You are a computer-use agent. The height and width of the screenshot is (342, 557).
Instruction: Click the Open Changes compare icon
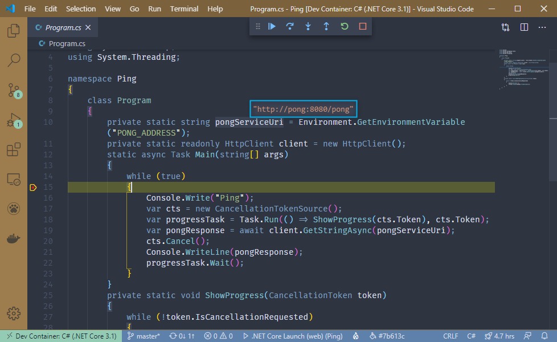506,27
